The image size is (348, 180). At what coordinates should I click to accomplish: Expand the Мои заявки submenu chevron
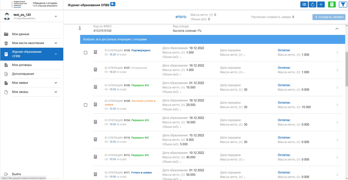coord(56,83)
